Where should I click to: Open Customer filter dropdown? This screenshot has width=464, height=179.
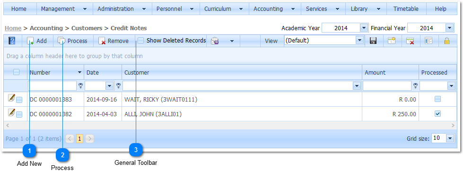click(357, 86)
